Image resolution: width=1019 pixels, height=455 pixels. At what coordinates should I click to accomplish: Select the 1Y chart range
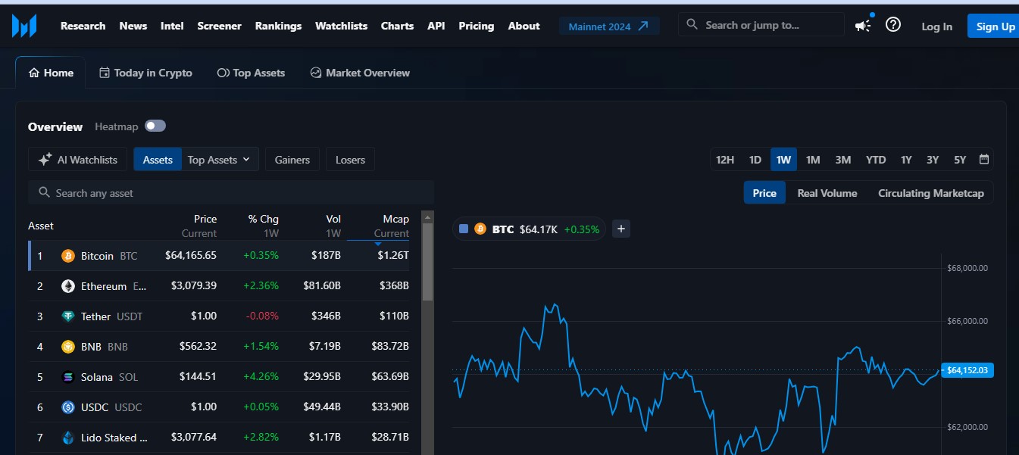pyautogui.click(x=906, y=160)
